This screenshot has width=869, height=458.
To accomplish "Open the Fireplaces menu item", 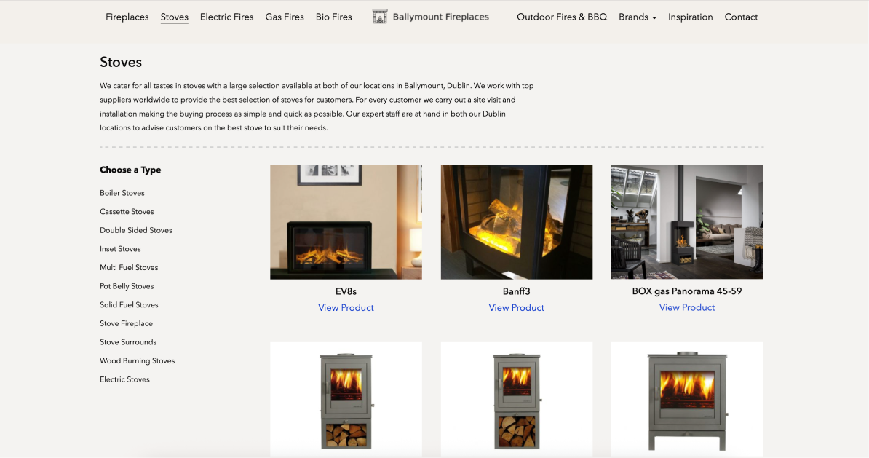I will coord(127,17).
